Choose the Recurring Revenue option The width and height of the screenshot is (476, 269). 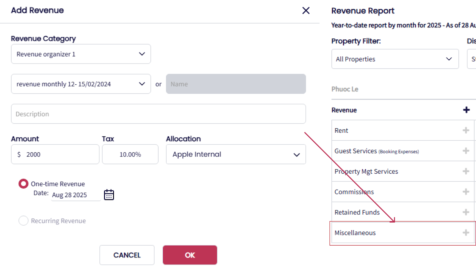24,221
